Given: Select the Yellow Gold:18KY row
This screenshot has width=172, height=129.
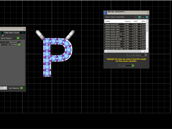Looking at the screenshot, I should pyautogui.click(x=125, y=32).
